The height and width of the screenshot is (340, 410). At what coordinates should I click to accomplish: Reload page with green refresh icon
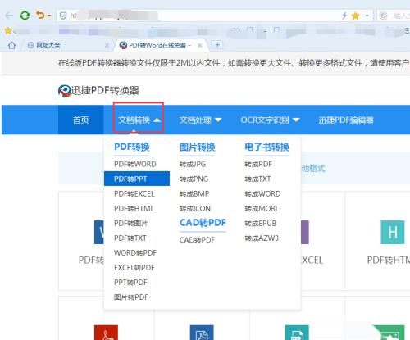(x=25, y=16)
